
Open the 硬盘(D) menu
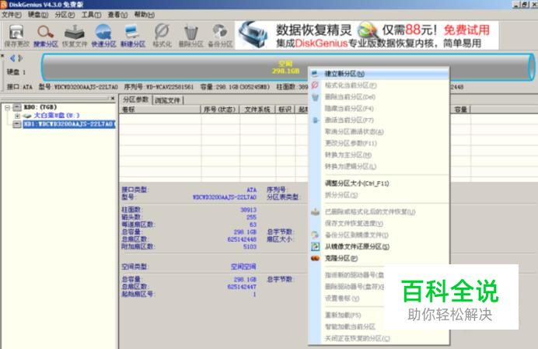tap(38, 15)
